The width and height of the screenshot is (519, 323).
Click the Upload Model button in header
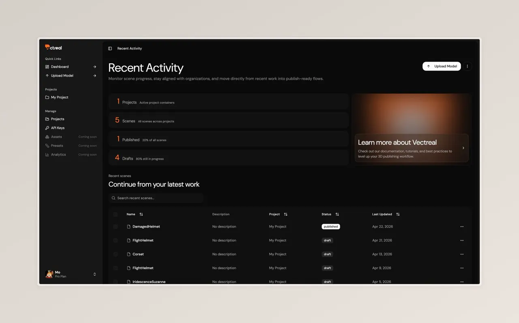tap(442, 66)
